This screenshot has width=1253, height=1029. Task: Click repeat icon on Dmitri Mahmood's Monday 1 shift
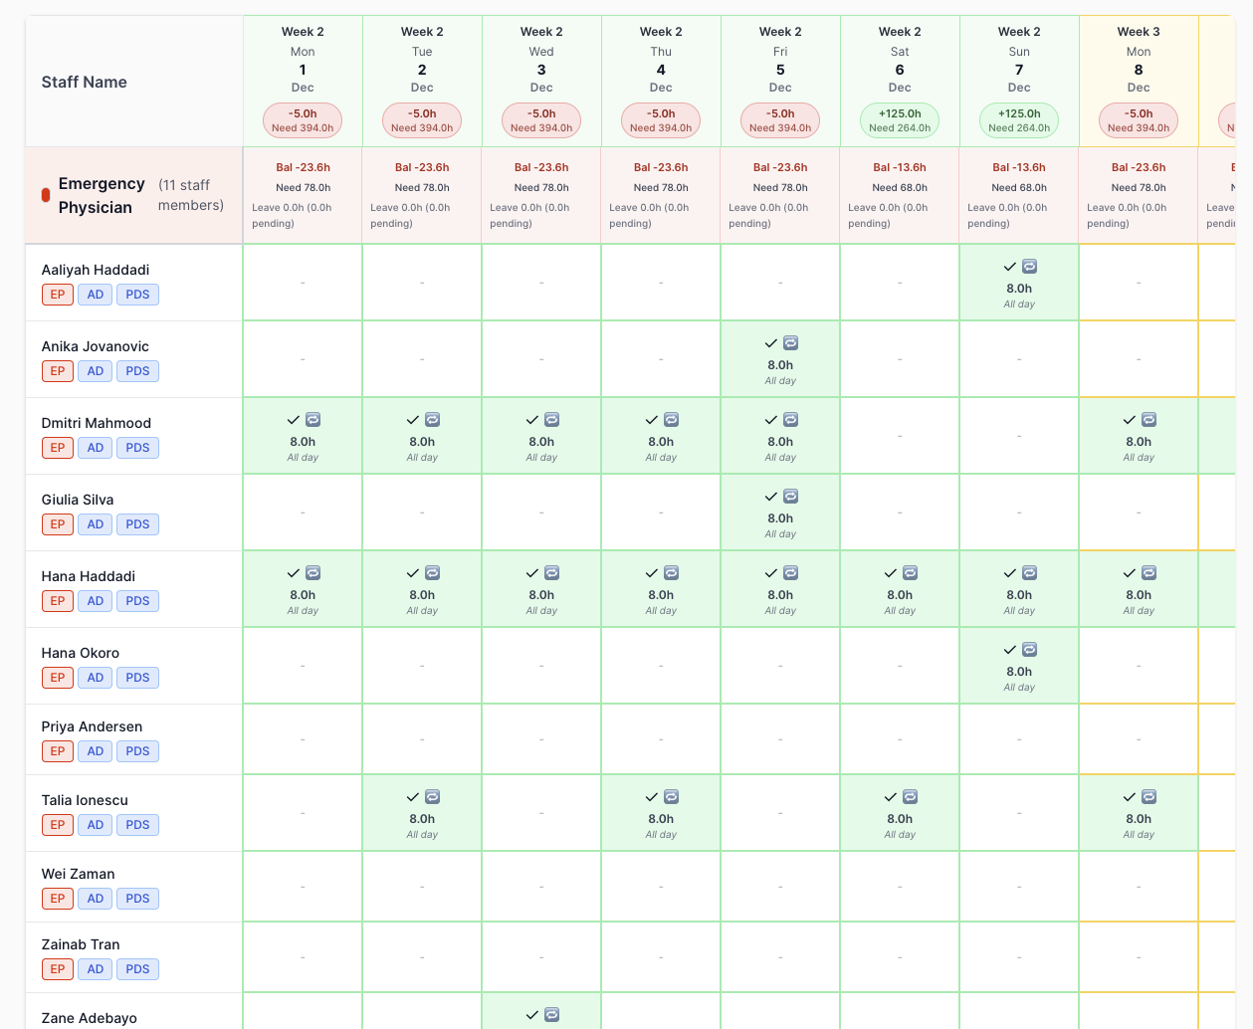(x=313, y=420)
